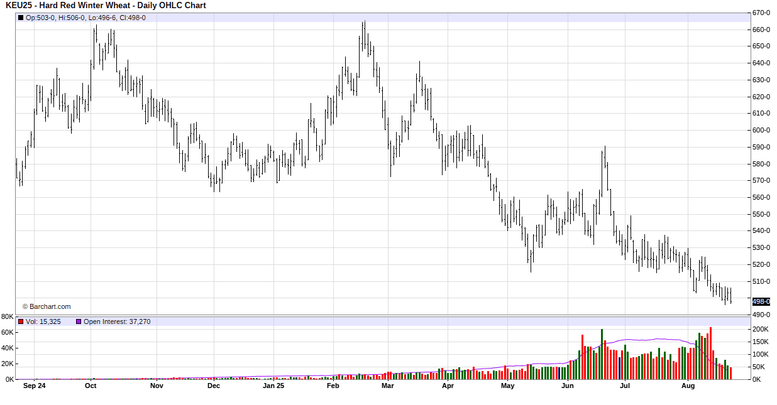Click the 20K volume axis label
The height and width of the screenshot is (405, 777).
(x=8, y=364)
